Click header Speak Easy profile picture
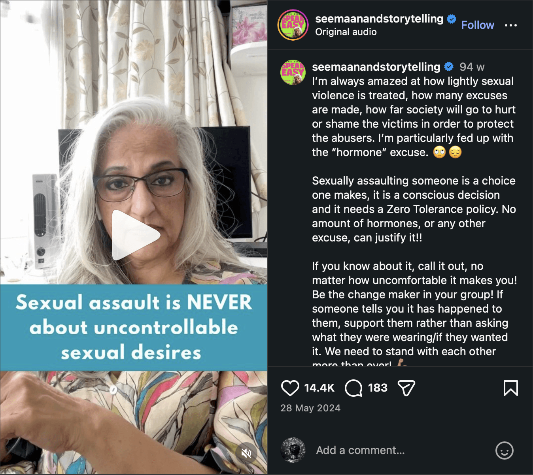This screenshot has height=475, width=533. (293, 25)
